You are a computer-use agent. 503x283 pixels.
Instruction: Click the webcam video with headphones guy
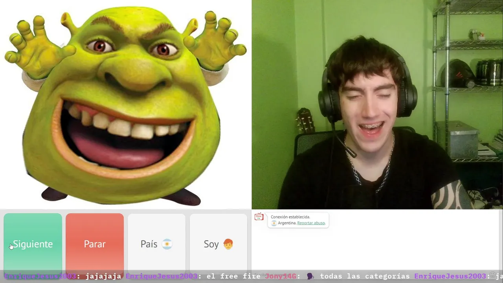point(377,105)
